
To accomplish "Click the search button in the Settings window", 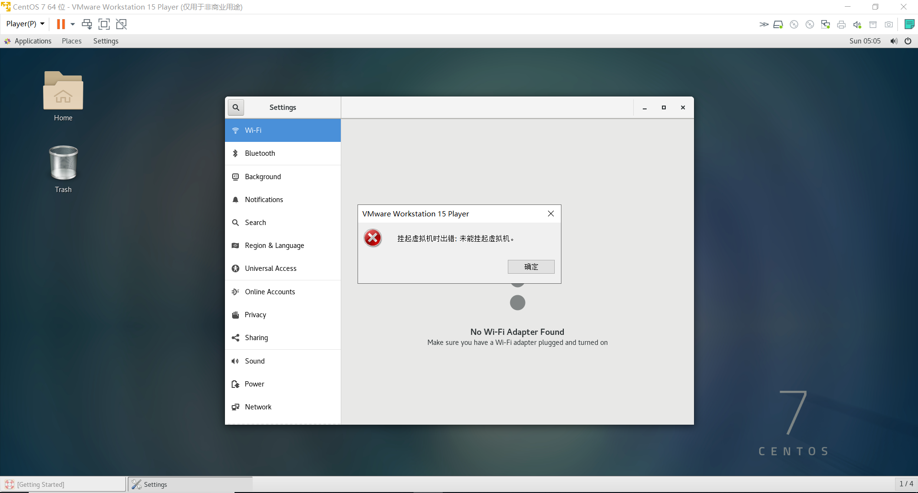I will coord(236,107).
